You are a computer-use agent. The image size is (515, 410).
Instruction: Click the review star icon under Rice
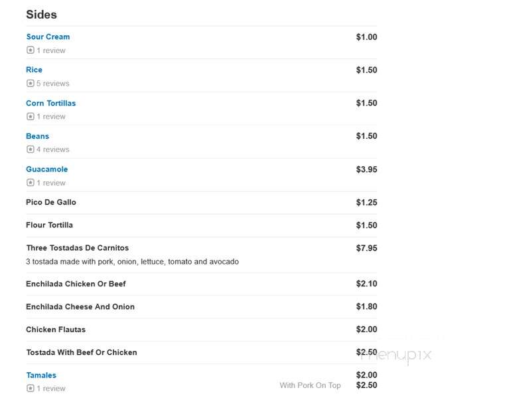31,84
